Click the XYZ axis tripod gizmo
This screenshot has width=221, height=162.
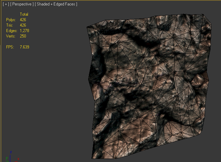point(12,157)
